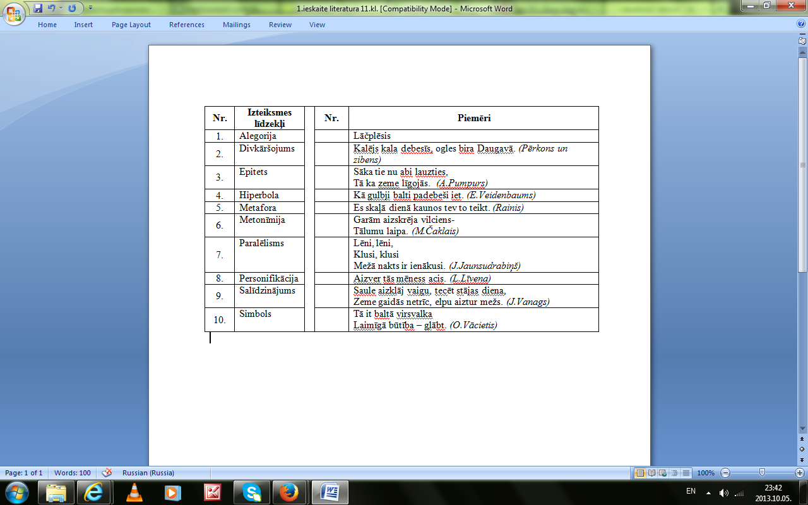Open the Home ribbon tab
Image resolution: width=808 pixels, height=505 pixels.
coord(47,25)
